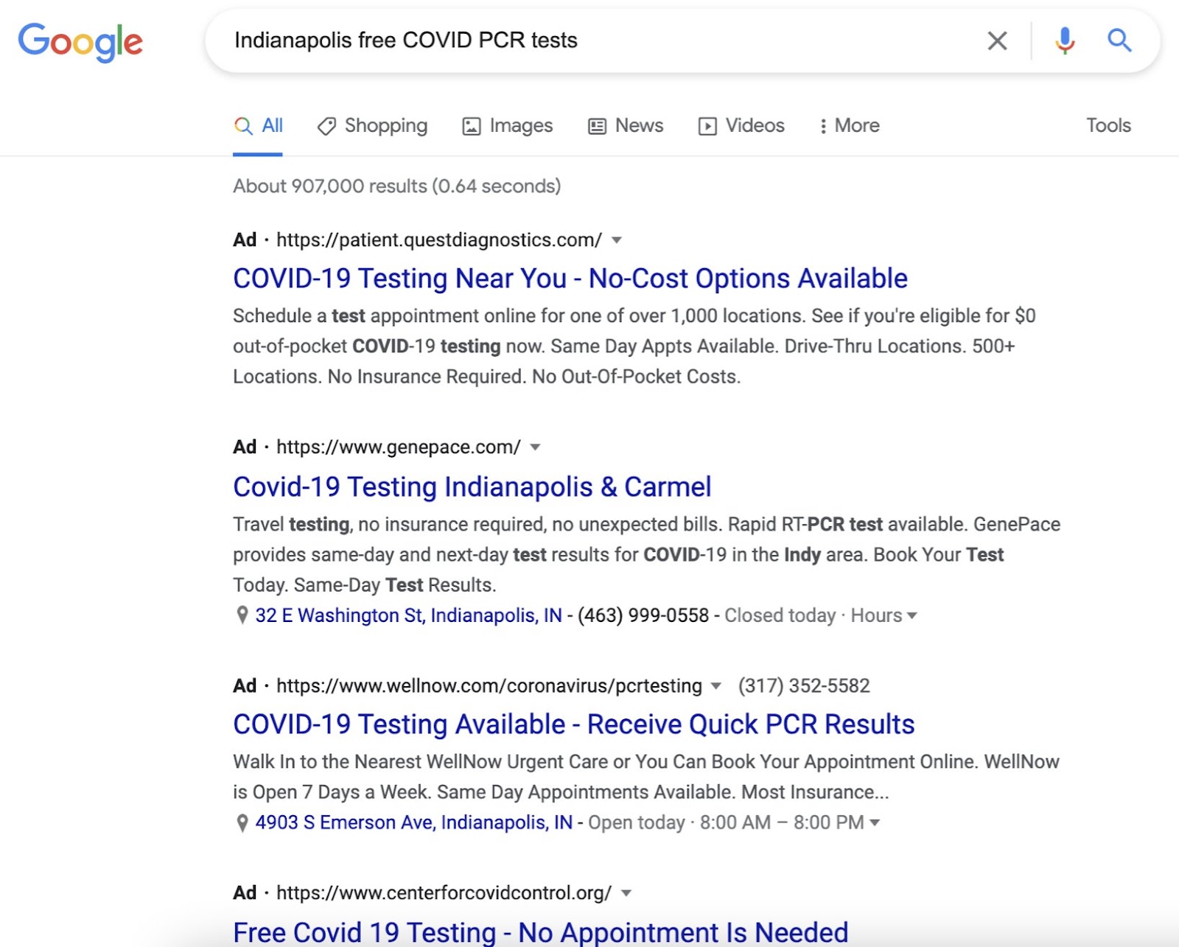Switch to the News tab
Image resolution: width=1179 pixels, height=947 pixels.
(x=626, y=126)
